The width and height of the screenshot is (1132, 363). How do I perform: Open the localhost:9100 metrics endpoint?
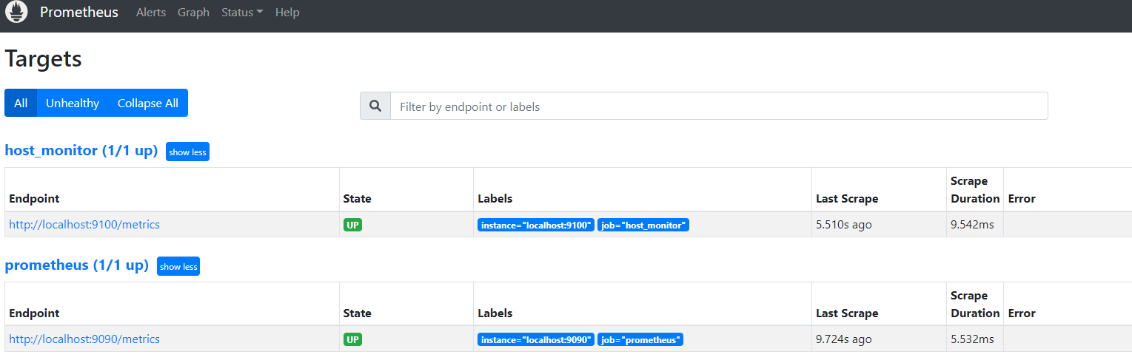[x=84, y=225]
